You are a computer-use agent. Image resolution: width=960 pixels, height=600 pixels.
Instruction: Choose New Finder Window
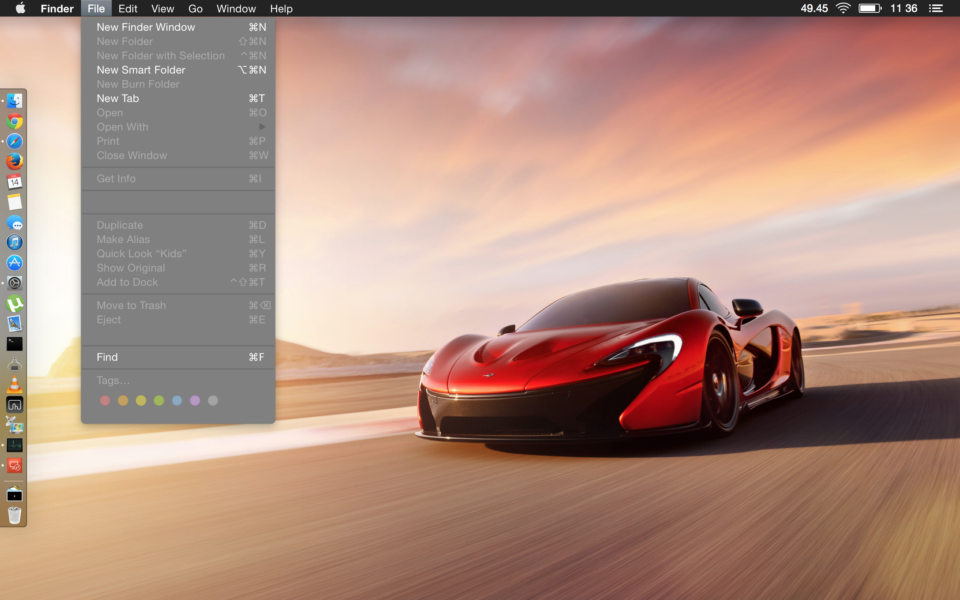point(146,27)
